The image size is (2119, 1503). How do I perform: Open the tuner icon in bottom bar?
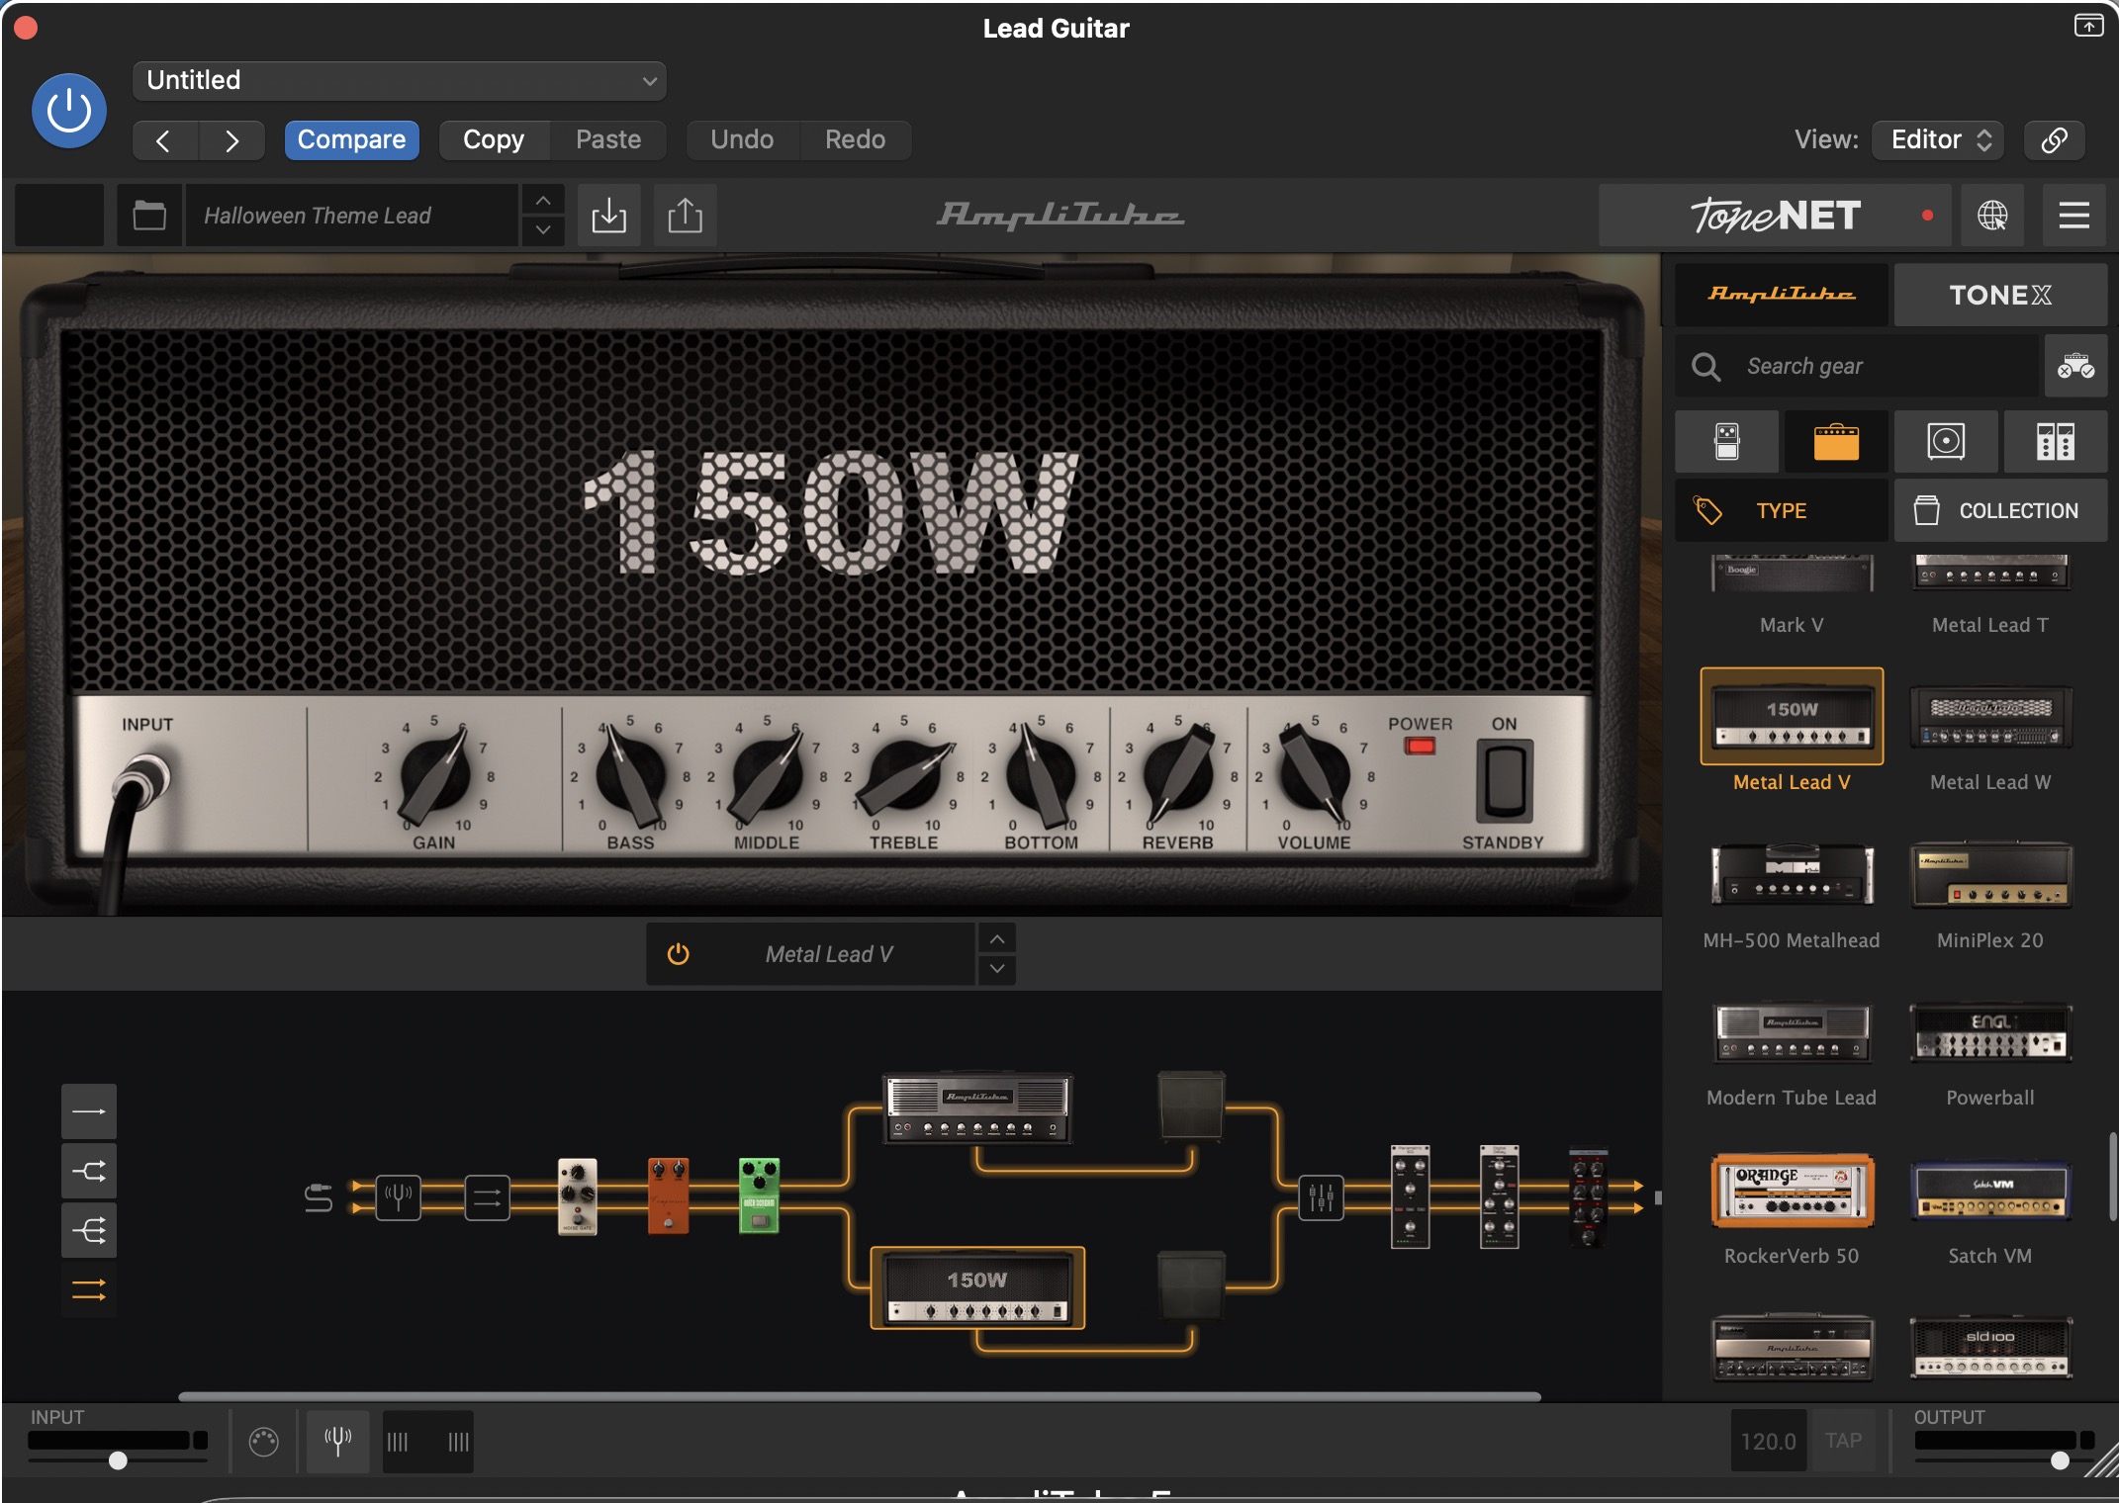pos(337,1441)
